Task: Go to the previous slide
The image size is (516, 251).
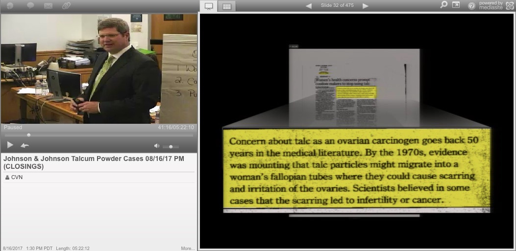Action: coord(308,5)
